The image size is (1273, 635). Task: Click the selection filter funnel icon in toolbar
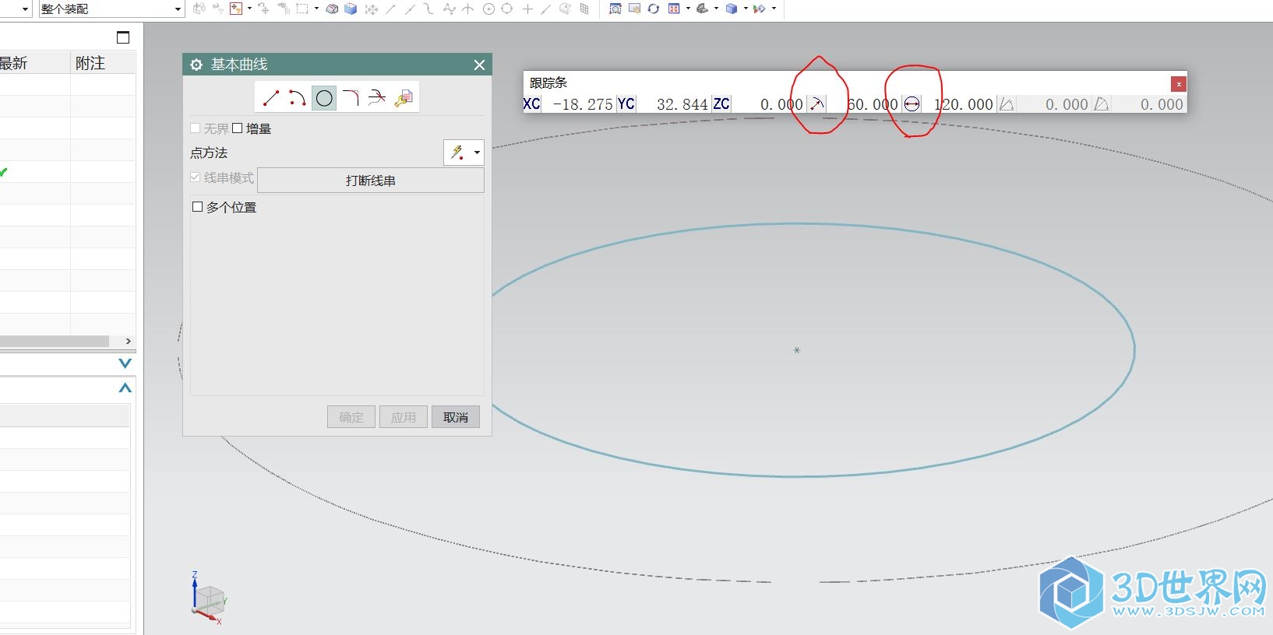point(236,9)
